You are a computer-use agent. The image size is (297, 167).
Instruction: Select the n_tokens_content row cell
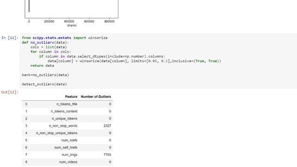point(64,111)
